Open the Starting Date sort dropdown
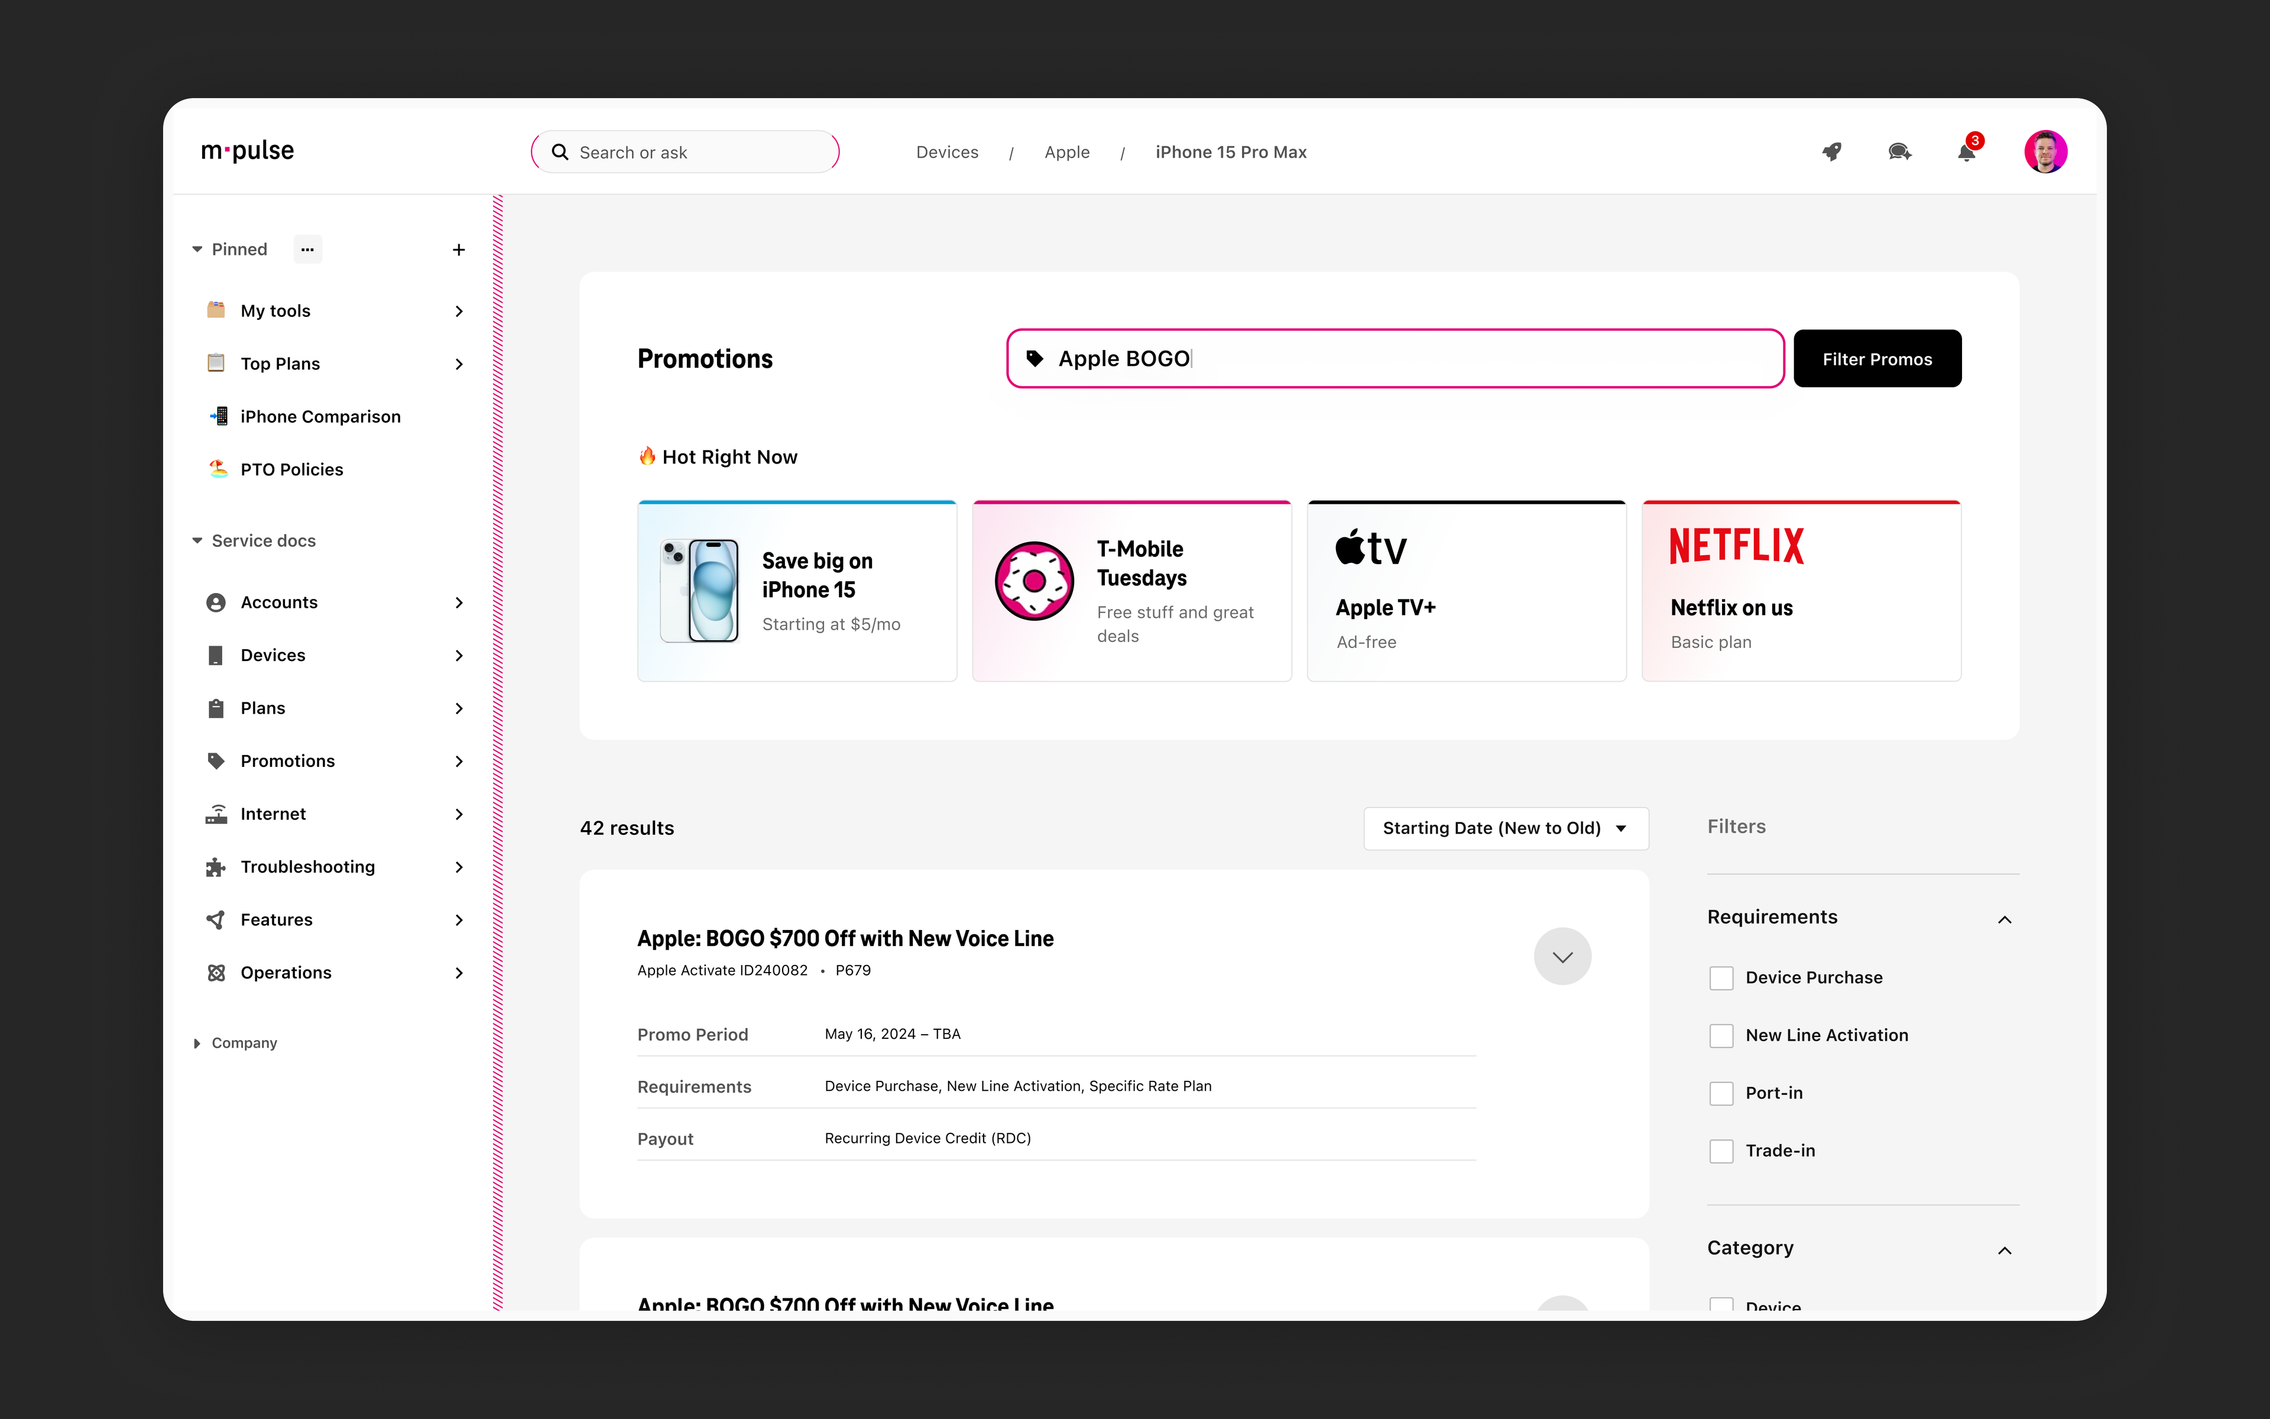This screenshot has height=1419, width=2270. pos(1506,828)
